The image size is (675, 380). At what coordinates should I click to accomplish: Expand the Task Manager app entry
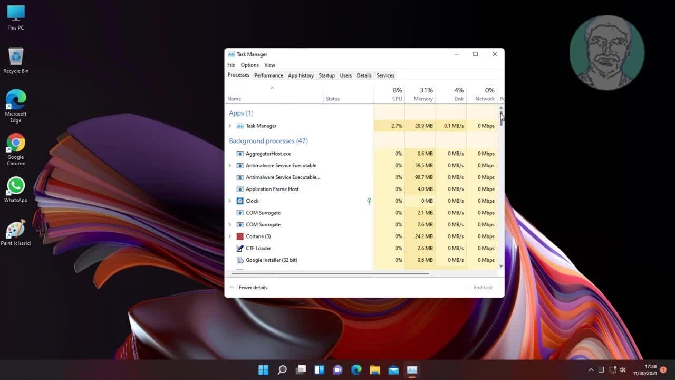pyautogui.click(x=229, y=126)
